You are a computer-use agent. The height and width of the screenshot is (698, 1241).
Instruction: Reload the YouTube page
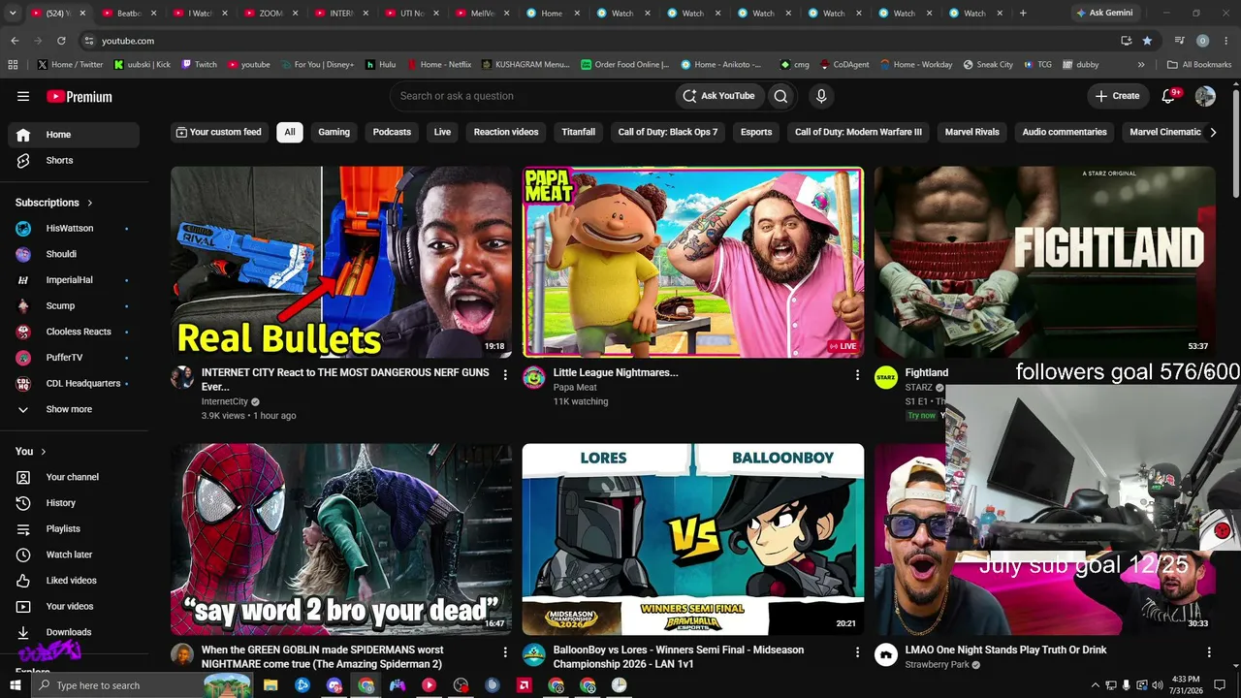[x=61, y=41]
